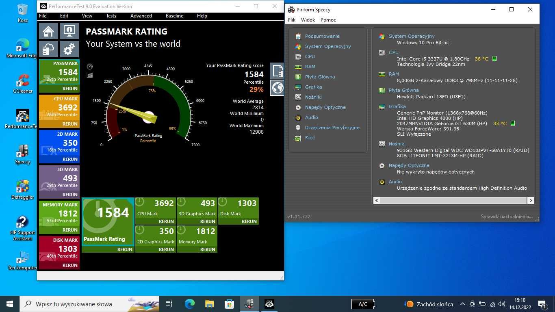Open CCleaner desktop icon
This screenshot has height=312, width=555.
pyautogui.click(x=23, y=84)
